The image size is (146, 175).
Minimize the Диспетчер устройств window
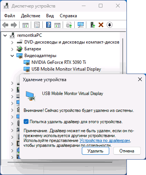[84, 6]
